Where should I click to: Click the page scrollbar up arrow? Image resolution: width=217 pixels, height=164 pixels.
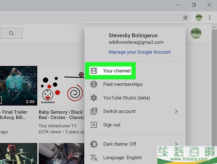(x=214, y=27)
